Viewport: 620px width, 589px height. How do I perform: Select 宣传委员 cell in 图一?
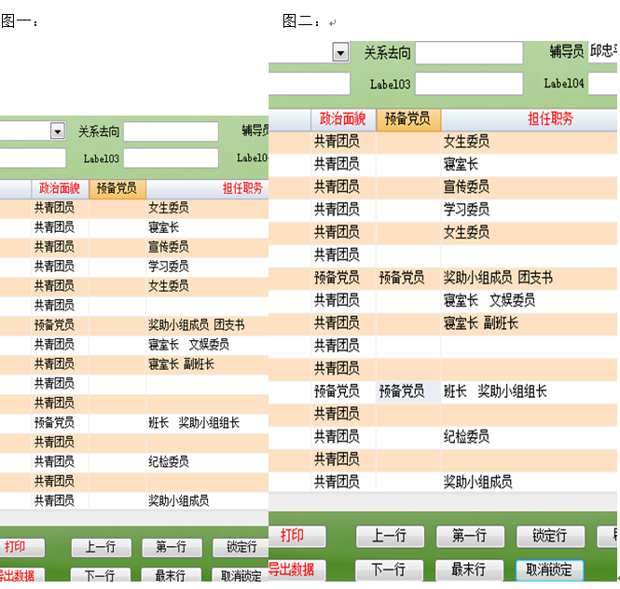[207, 247]
